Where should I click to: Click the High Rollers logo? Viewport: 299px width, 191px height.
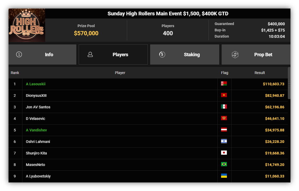click(x=27, y=25)
